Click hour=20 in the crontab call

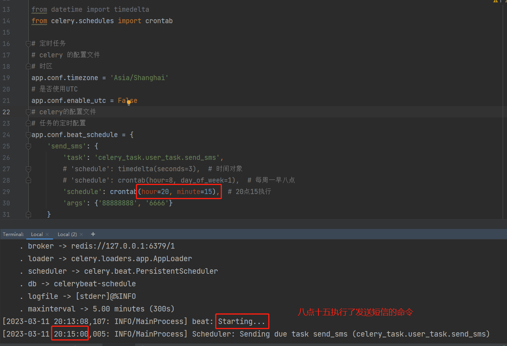tap(155, 192)
